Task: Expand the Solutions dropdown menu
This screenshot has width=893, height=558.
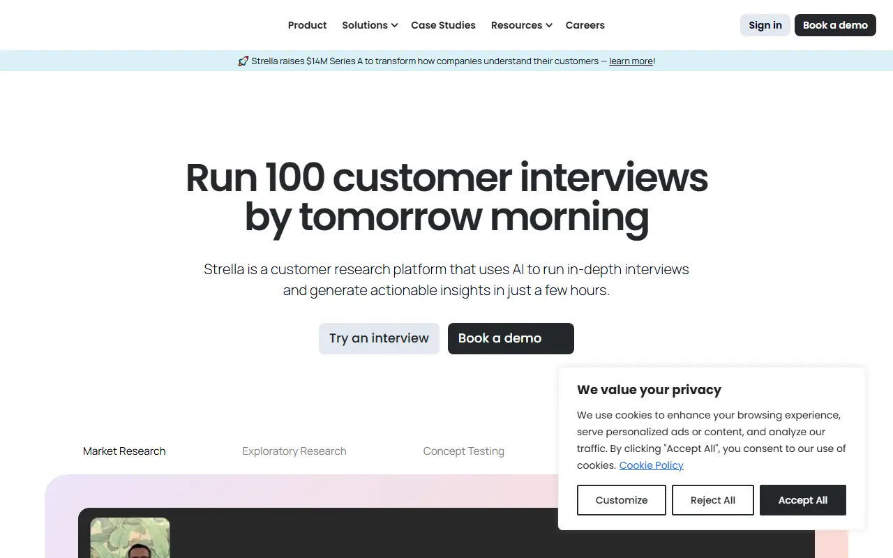Action: (370, 25)
